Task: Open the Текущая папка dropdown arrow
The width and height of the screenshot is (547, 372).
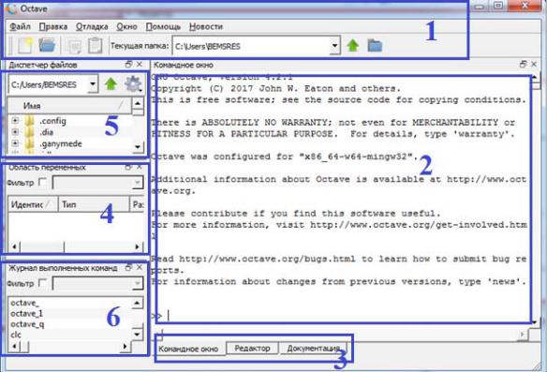Action: [335, 46]
